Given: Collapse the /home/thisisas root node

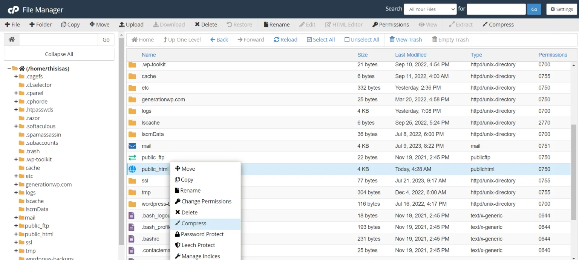Looking at the screenshot, I should point(9,69).
